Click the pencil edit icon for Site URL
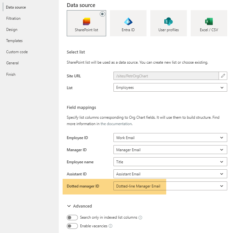The width and height of the screenshot is (232, 233). [x=223, y=76]
